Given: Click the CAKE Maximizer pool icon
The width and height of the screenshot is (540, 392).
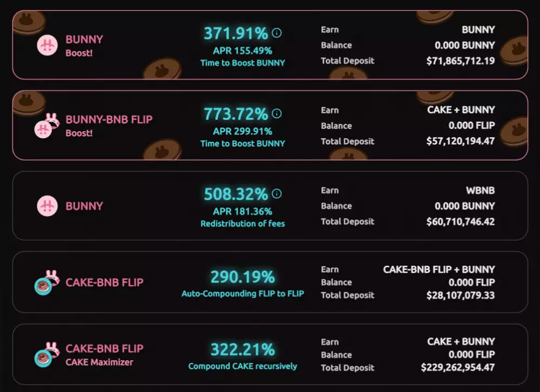Looking at the screenshot, I should tap(44, 355).
